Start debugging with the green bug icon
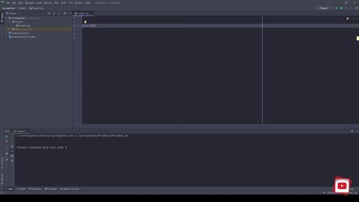This screenshot has height=202, width=359. click(x=342, y=8)
